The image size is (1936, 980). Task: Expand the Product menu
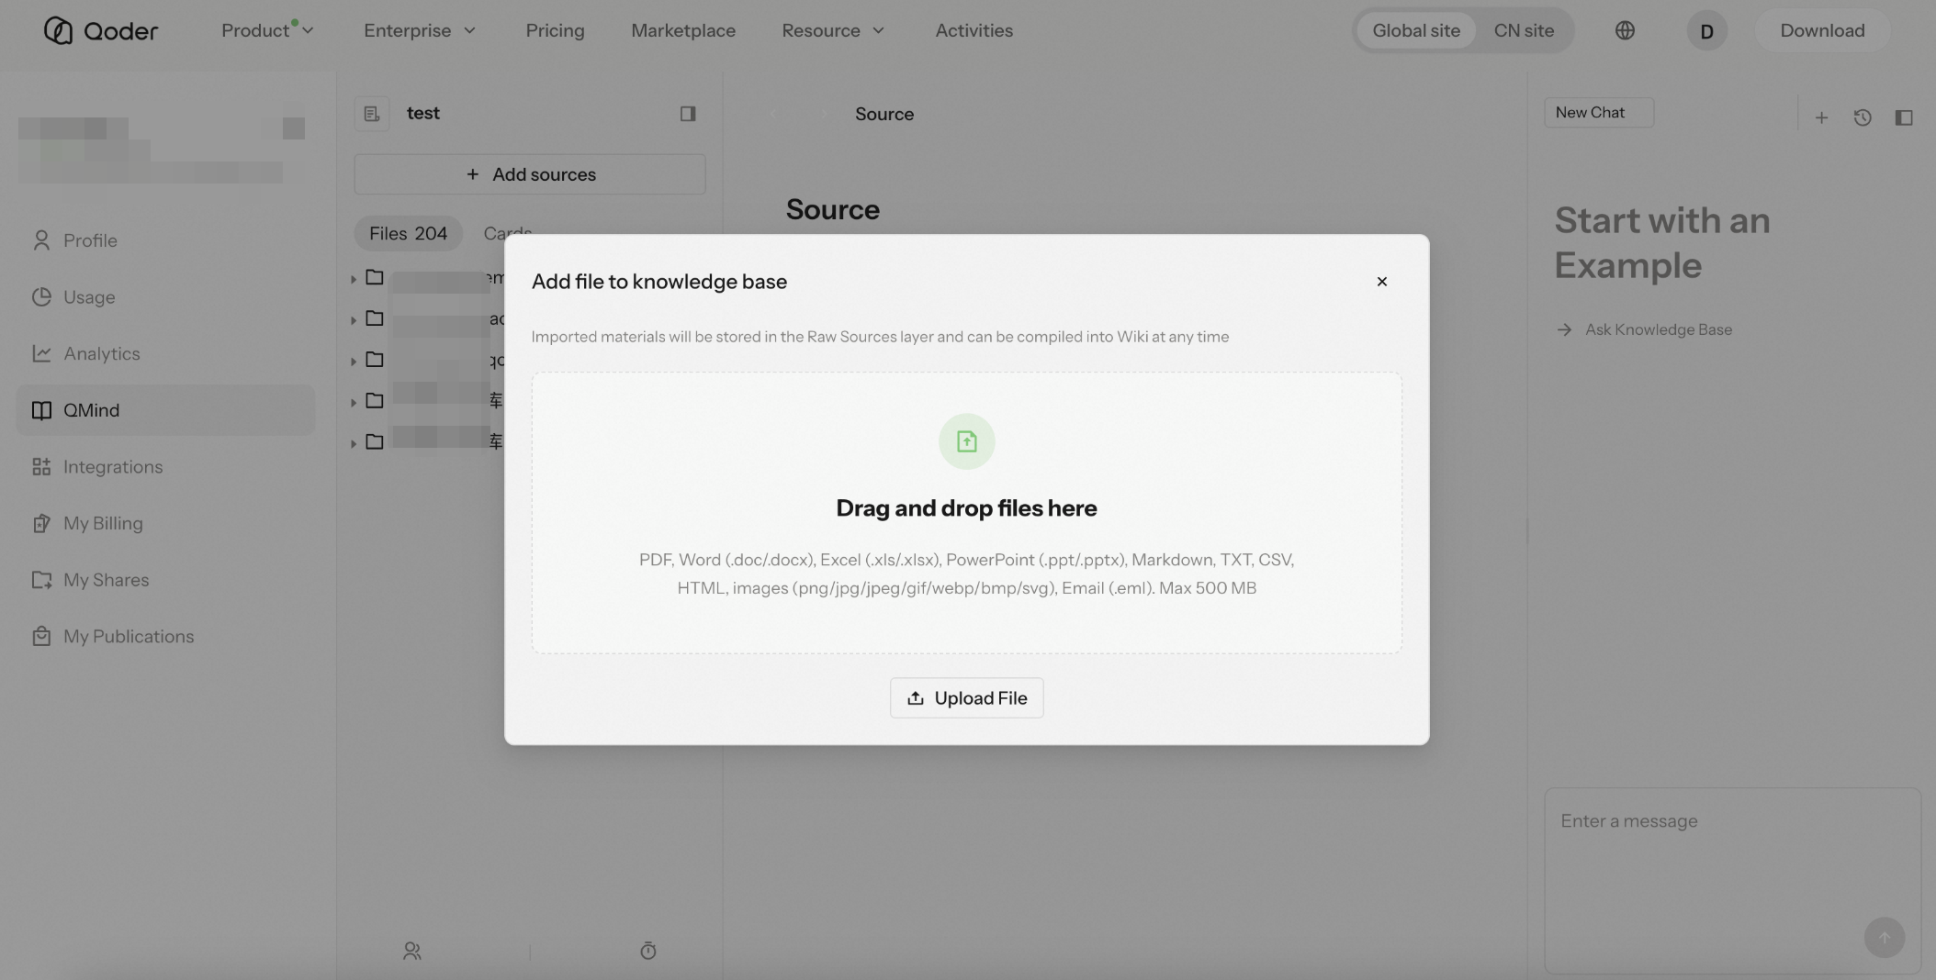[x=267, y=30]
